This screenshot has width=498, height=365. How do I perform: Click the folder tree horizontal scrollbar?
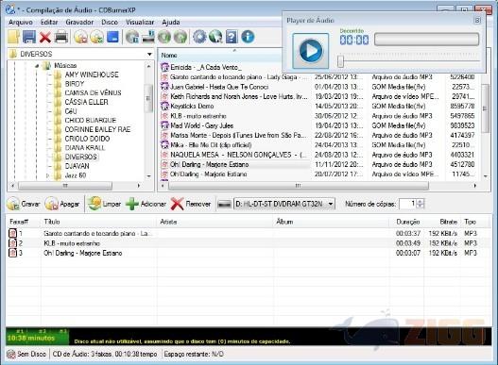pyautogui.click(x=65, y=186)
